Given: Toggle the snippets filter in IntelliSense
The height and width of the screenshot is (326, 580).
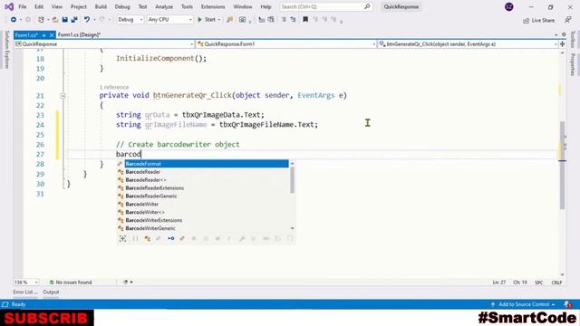Looking at the screenshot, I should pos(290,239).
